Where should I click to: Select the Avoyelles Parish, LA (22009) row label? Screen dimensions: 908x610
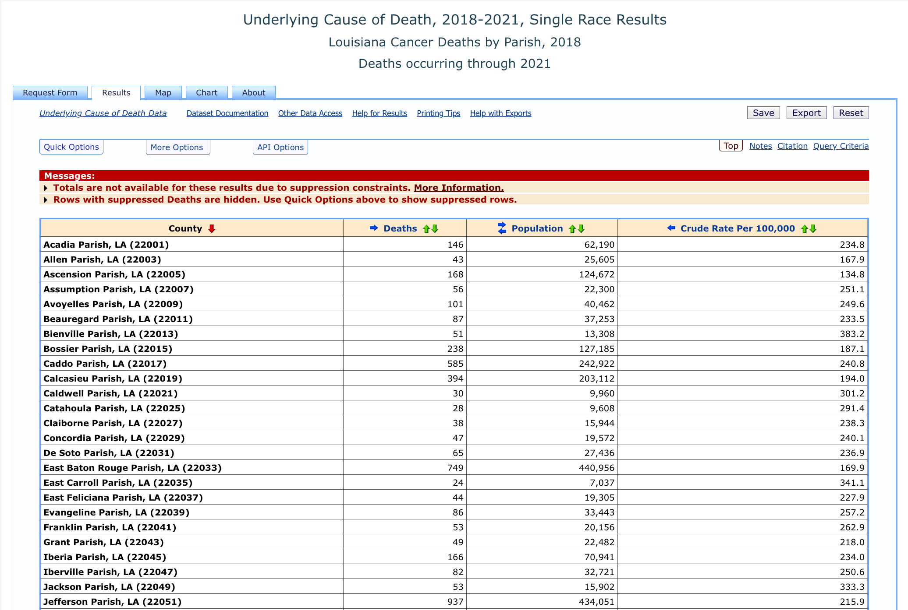point(113,304)
